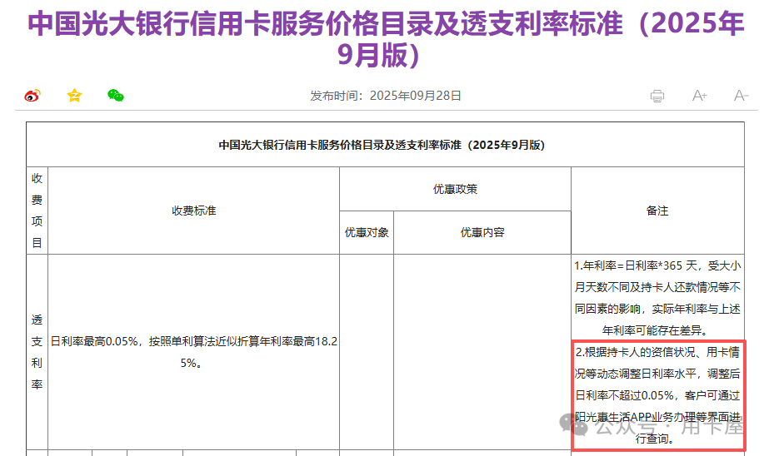Click the 收费标准 column header

coord(194,211)
